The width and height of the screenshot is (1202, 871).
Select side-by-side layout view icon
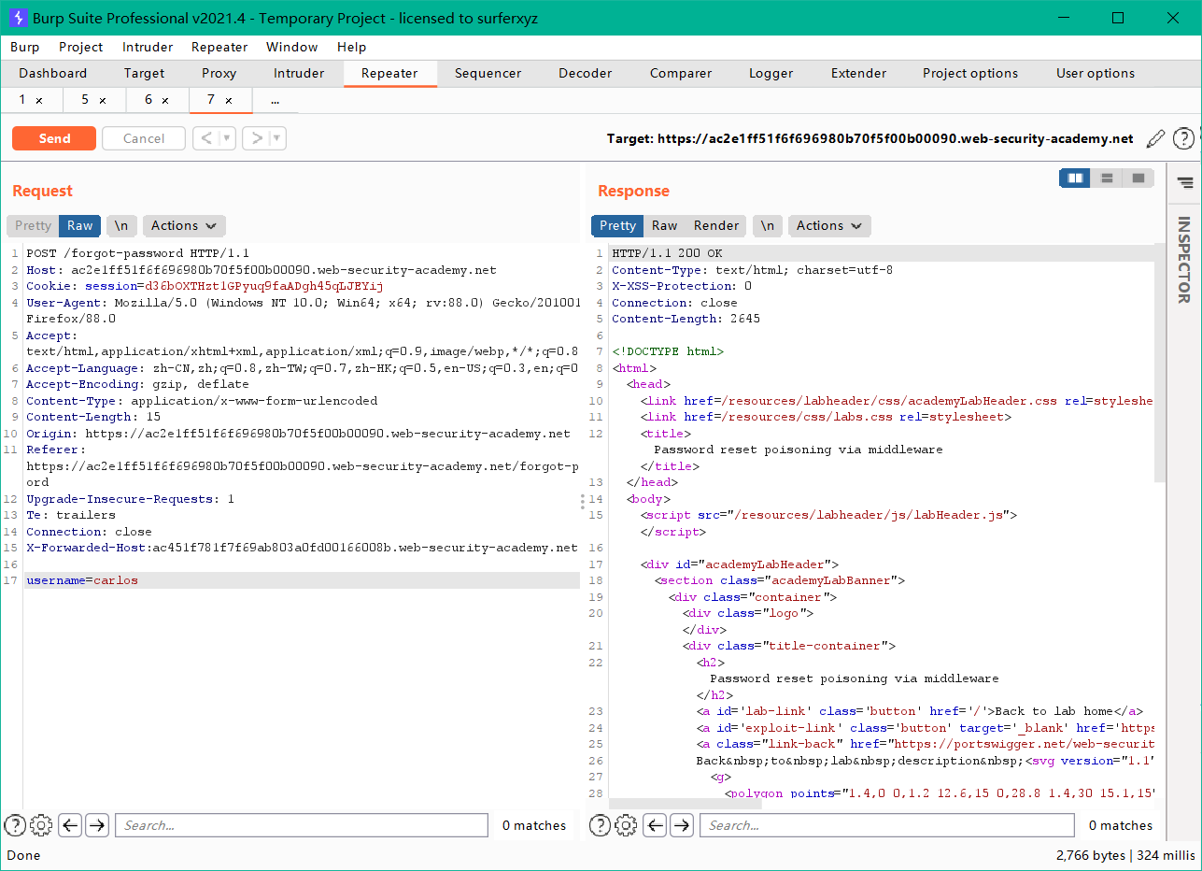coord(1075,178)
